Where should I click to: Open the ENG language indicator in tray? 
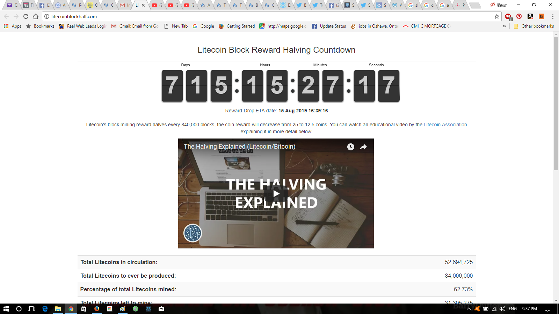513,309
